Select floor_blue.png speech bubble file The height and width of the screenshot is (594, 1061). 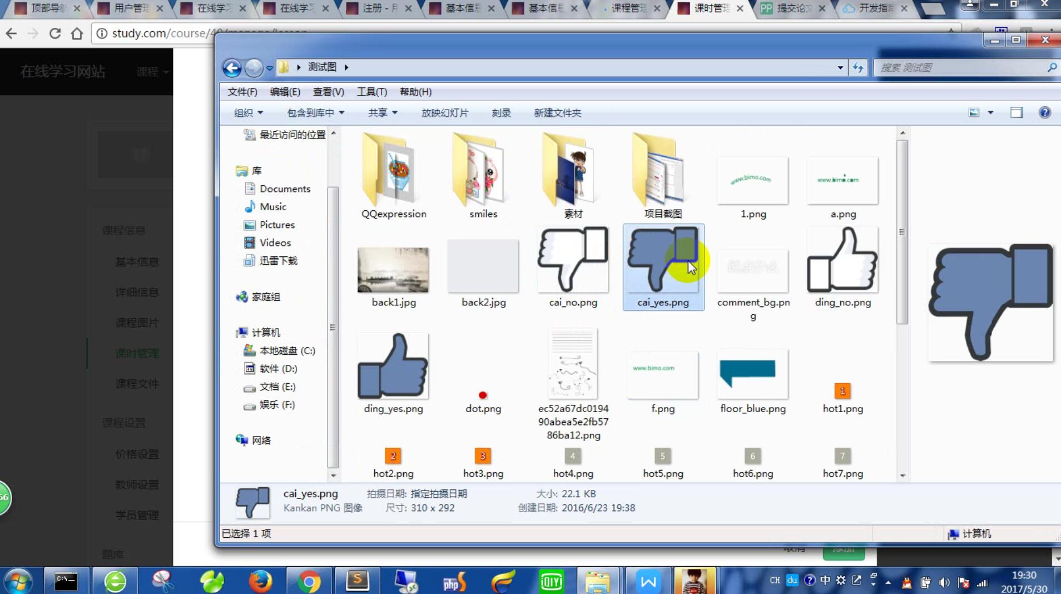pos(752,374)
